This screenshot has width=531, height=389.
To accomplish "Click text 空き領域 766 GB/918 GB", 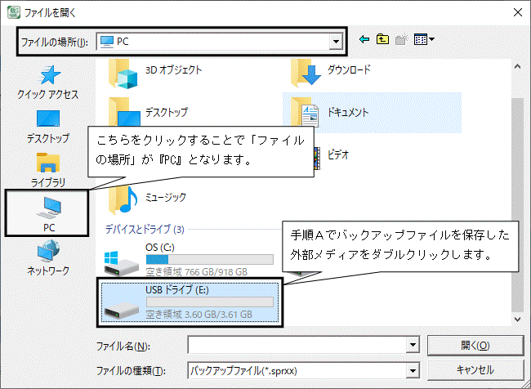I will 196,272.
